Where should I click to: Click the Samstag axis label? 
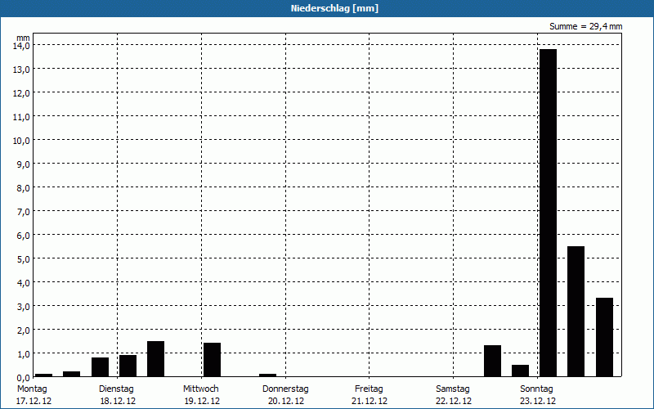pyautogui.click(x=453, y=389)
